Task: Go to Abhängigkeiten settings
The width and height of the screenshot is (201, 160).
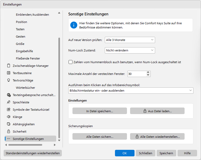Action: [x=23, y=124]
